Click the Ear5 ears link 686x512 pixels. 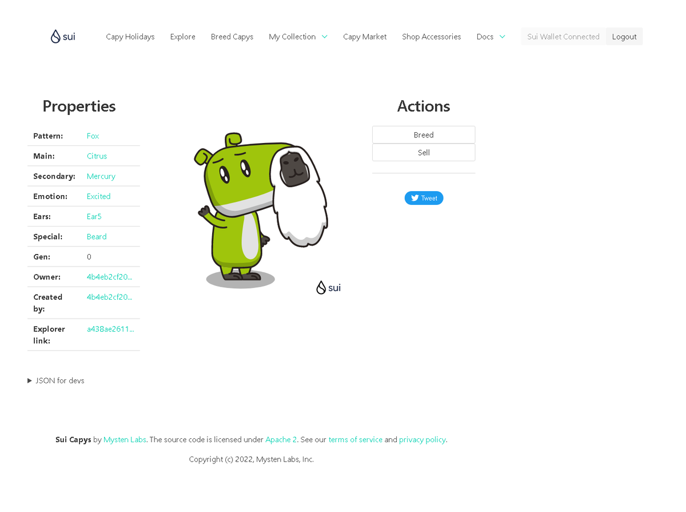[x=94, y=217]
